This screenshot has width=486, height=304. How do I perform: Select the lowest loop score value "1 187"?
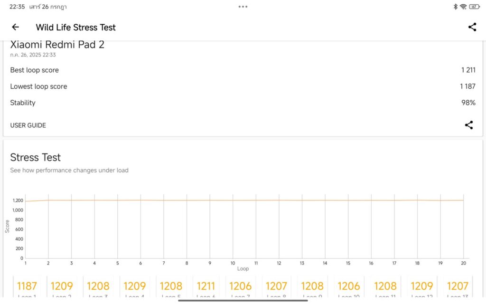(x=467, y=86)
